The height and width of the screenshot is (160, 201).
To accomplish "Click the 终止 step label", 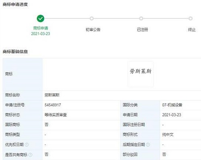I will [x=192, y=30].
